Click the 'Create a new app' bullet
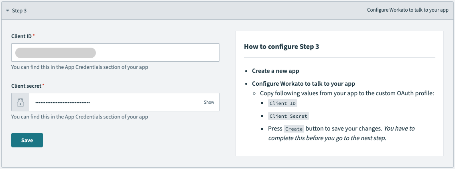 click(x=275, y=70)
